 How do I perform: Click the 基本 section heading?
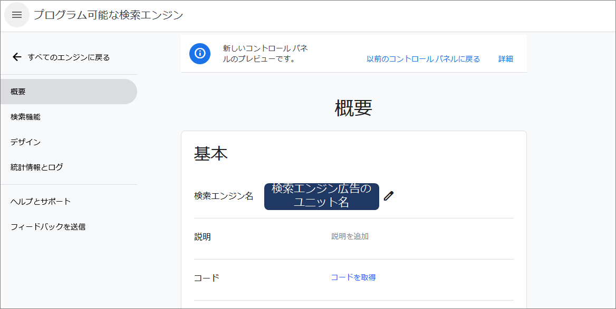click(x=211, y=154)
